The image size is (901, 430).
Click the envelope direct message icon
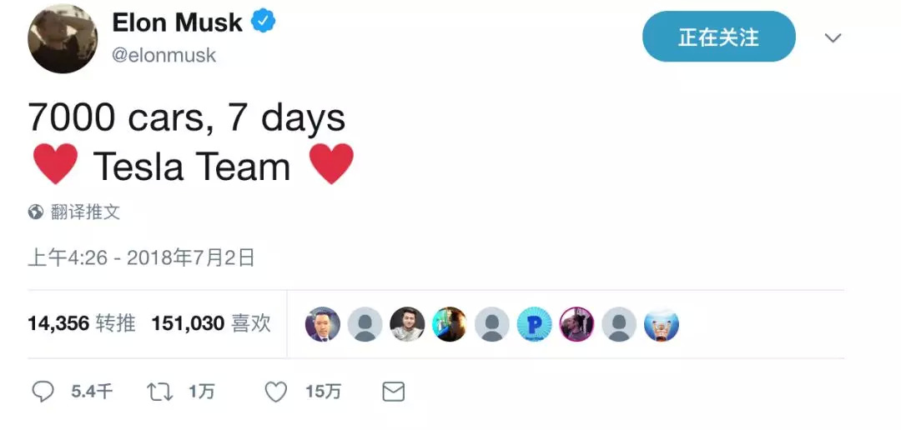tap(393, 392)
